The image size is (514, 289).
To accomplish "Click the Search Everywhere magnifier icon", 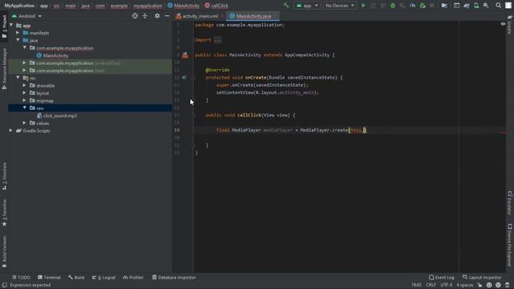I will pyautogui.click(x=498, y=6).
